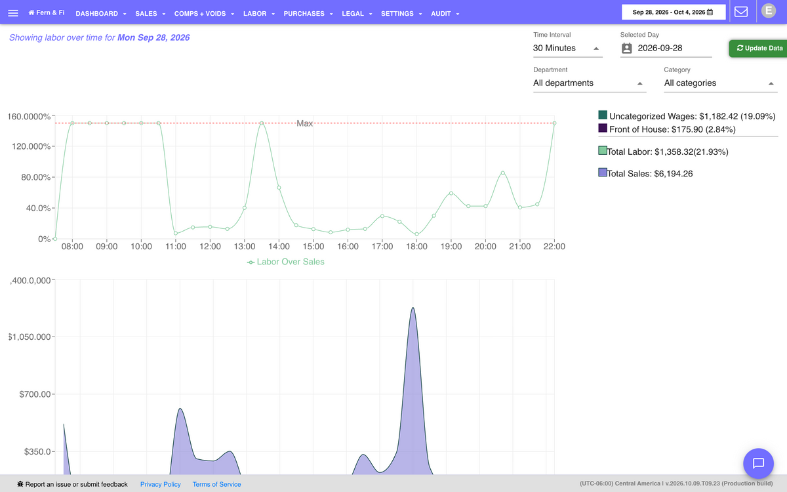
Task: Expand the AUDIT menu
Action: click(x=445, y=14)
